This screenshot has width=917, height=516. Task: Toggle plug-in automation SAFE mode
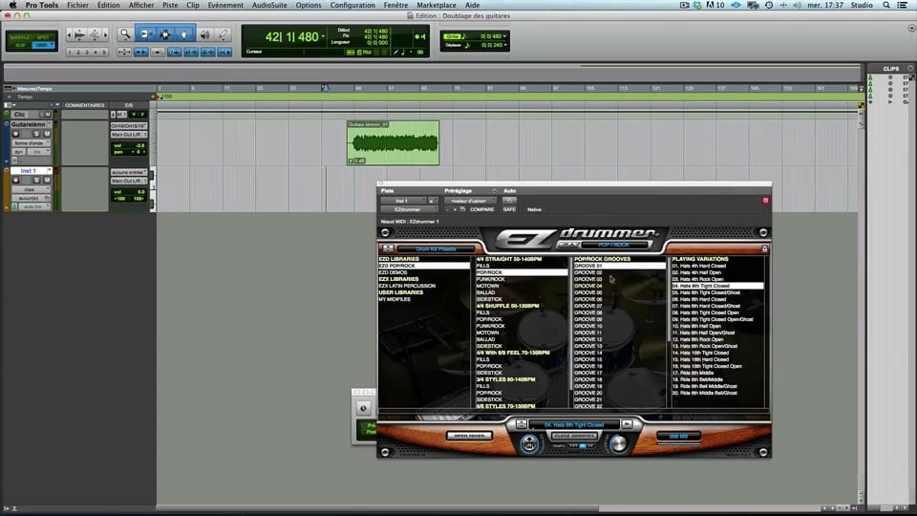(x=509, y=209)
